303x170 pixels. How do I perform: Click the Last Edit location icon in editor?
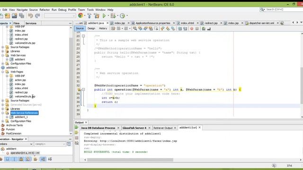(113, 29)
